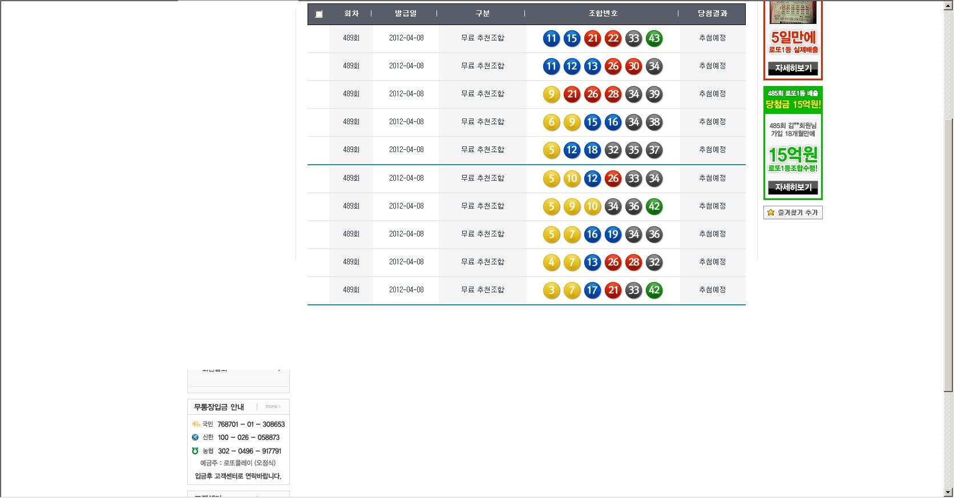954x498 pixels.
Task: Click the 조합번호 column header
Action: pyautogui.click(x=603, y=14)
